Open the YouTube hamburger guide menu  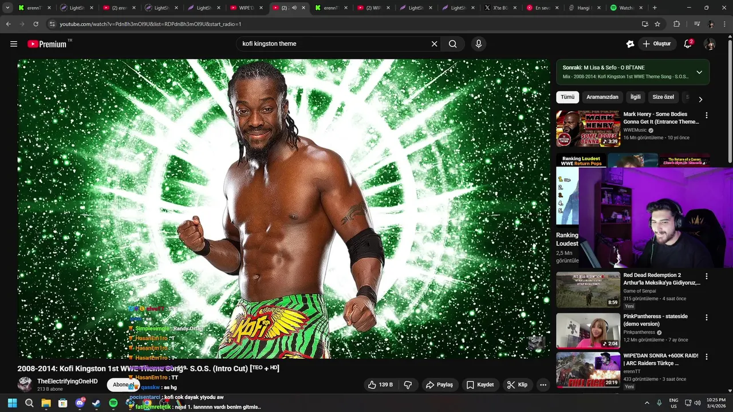[x=14, y=44]
